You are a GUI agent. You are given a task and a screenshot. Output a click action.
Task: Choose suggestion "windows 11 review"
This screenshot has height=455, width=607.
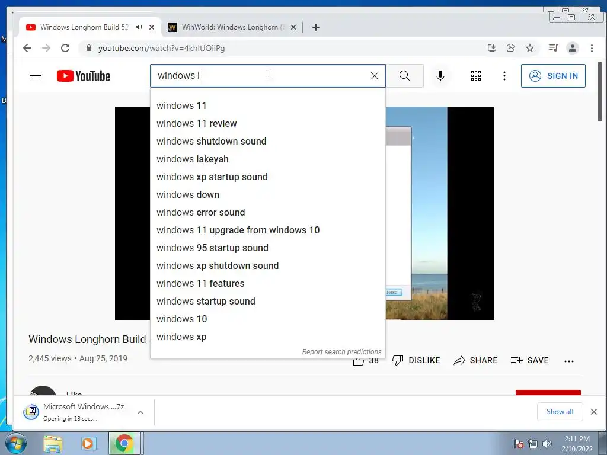click(267, 123)
